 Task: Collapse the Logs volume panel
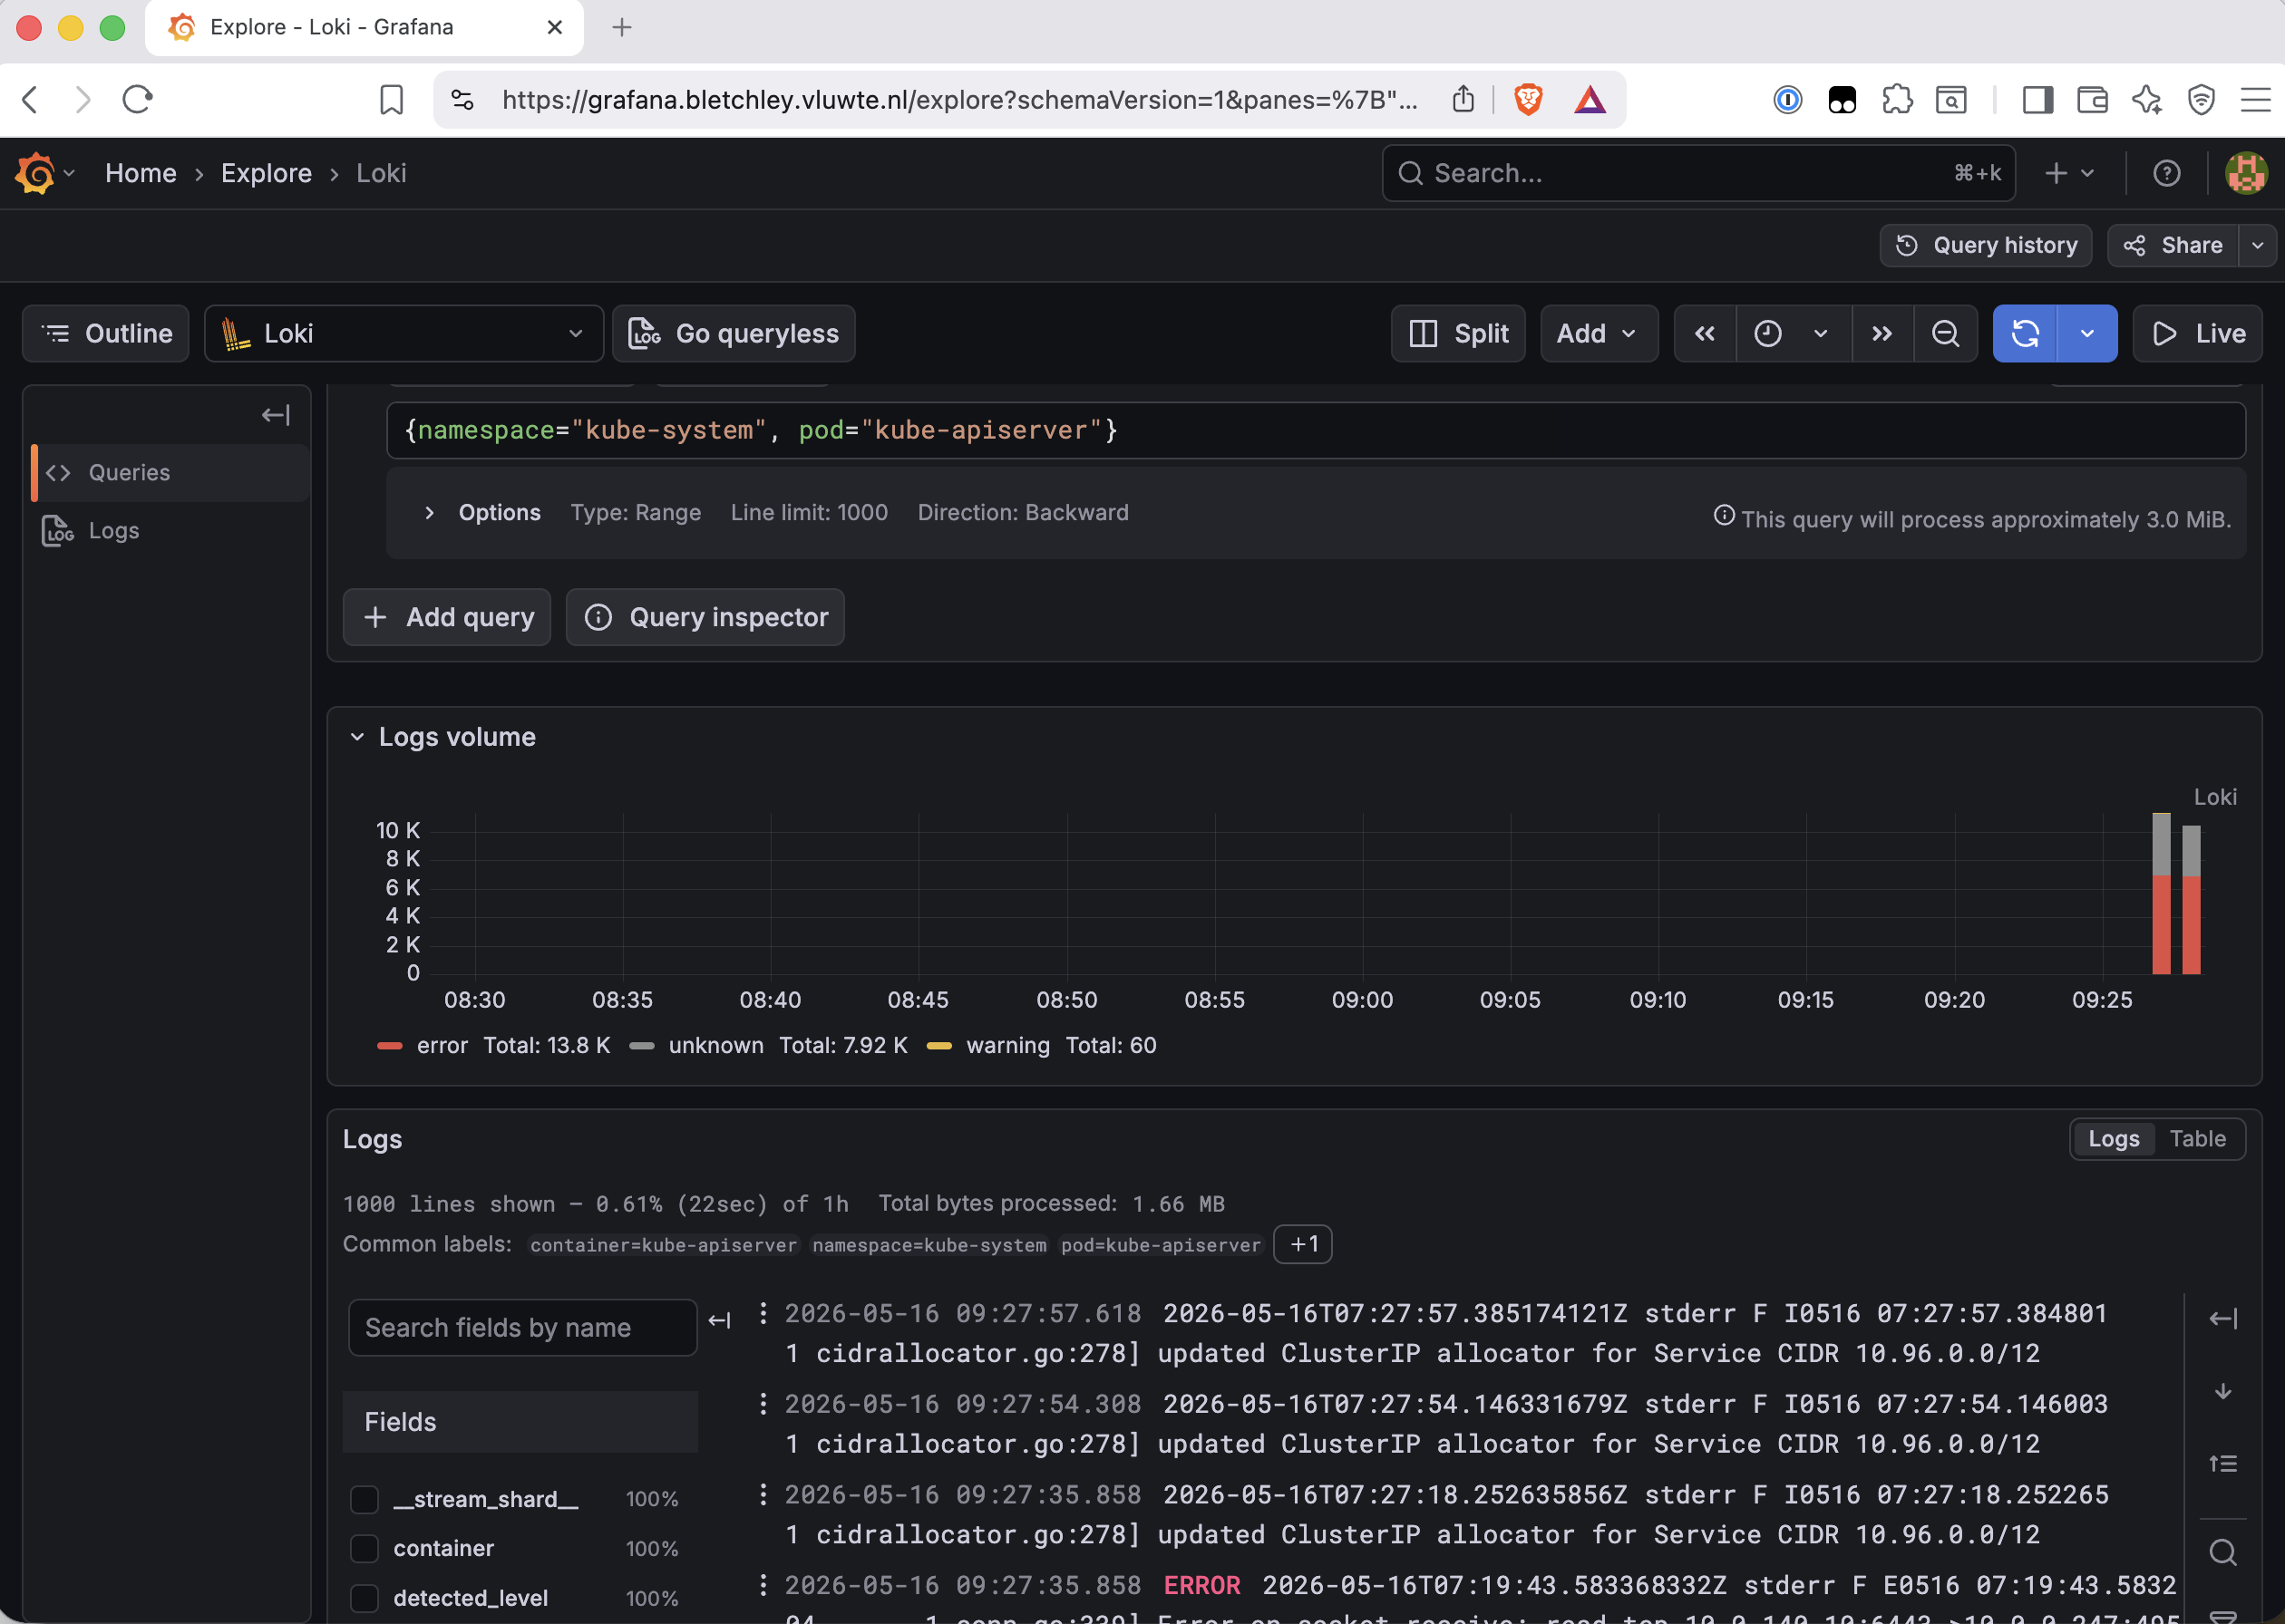click(x=357, y=737)
